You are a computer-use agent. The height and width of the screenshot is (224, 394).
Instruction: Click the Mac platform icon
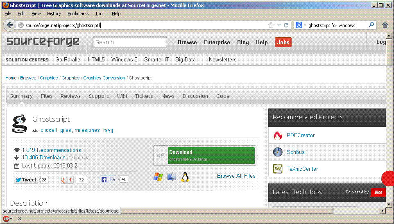pyautogui.click(x=172, y=177)
